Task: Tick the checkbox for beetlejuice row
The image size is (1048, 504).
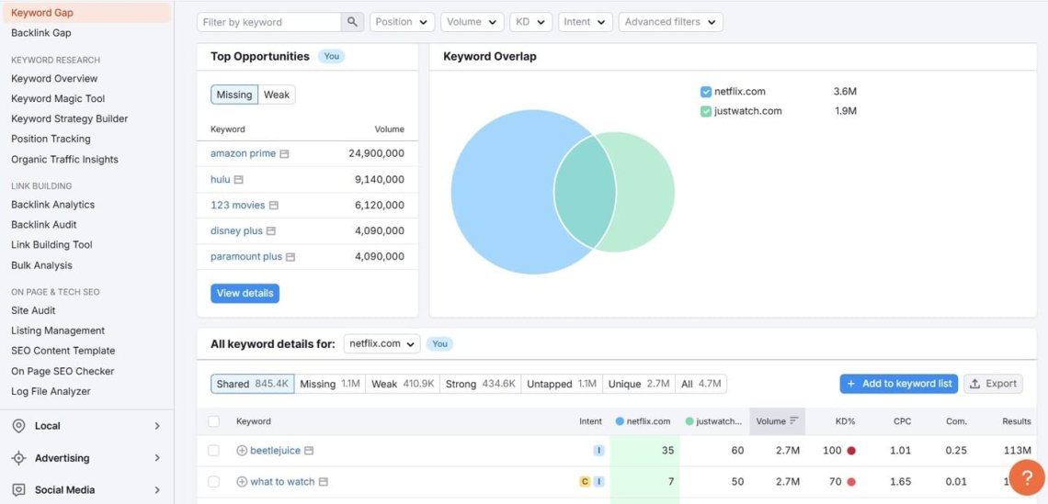Action: (213, 451)
